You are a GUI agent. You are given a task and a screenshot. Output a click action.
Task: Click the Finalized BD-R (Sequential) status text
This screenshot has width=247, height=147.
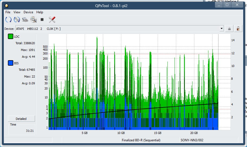click(141, 140)
